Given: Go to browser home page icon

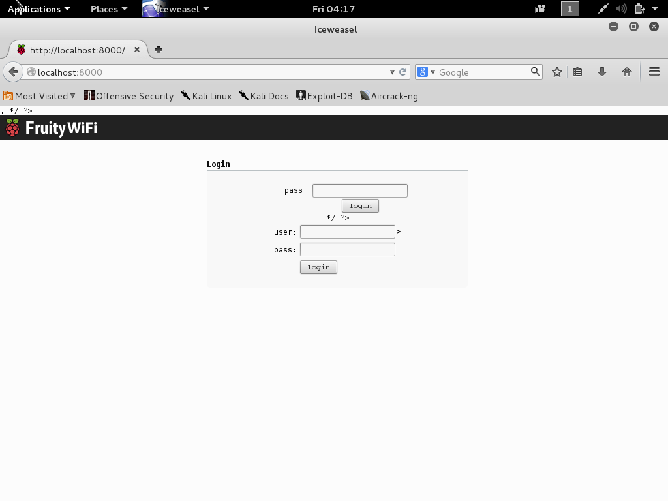Looking at the screenshot, I should point(627,72).
